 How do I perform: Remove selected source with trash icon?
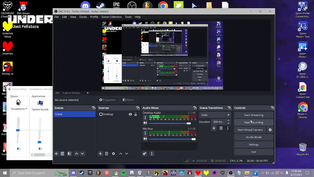click(106, 154)
